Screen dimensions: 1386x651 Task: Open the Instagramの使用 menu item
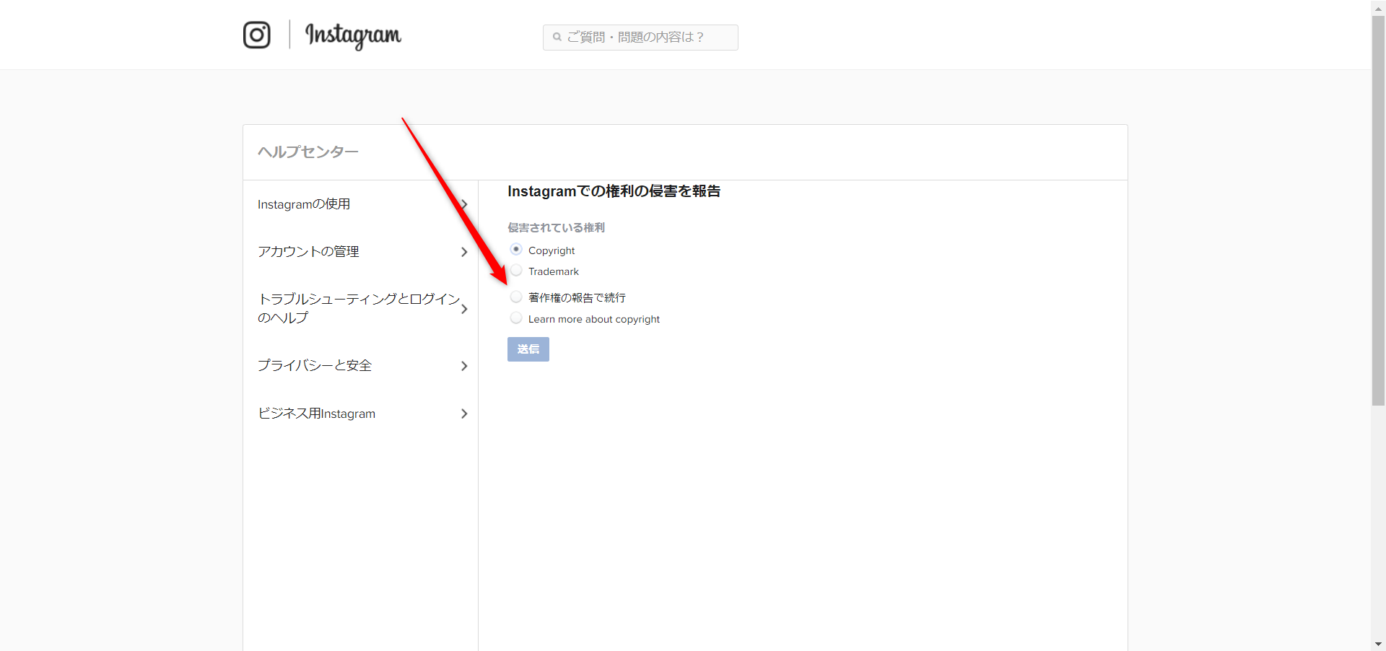[x=304, y=204]
